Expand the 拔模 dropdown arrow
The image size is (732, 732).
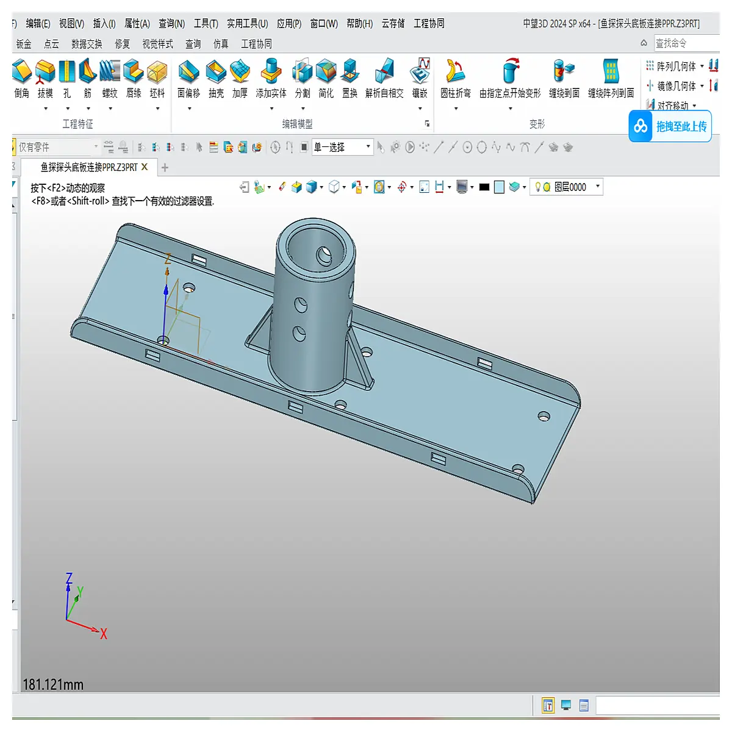(46, 109)
